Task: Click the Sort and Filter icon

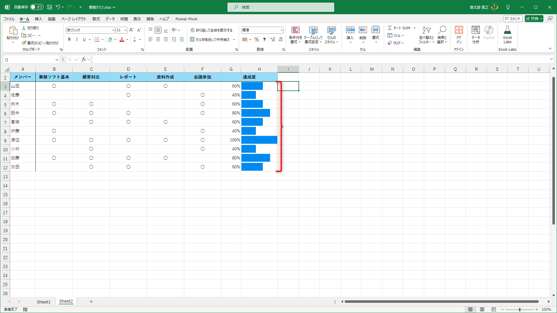Action: 426,30
